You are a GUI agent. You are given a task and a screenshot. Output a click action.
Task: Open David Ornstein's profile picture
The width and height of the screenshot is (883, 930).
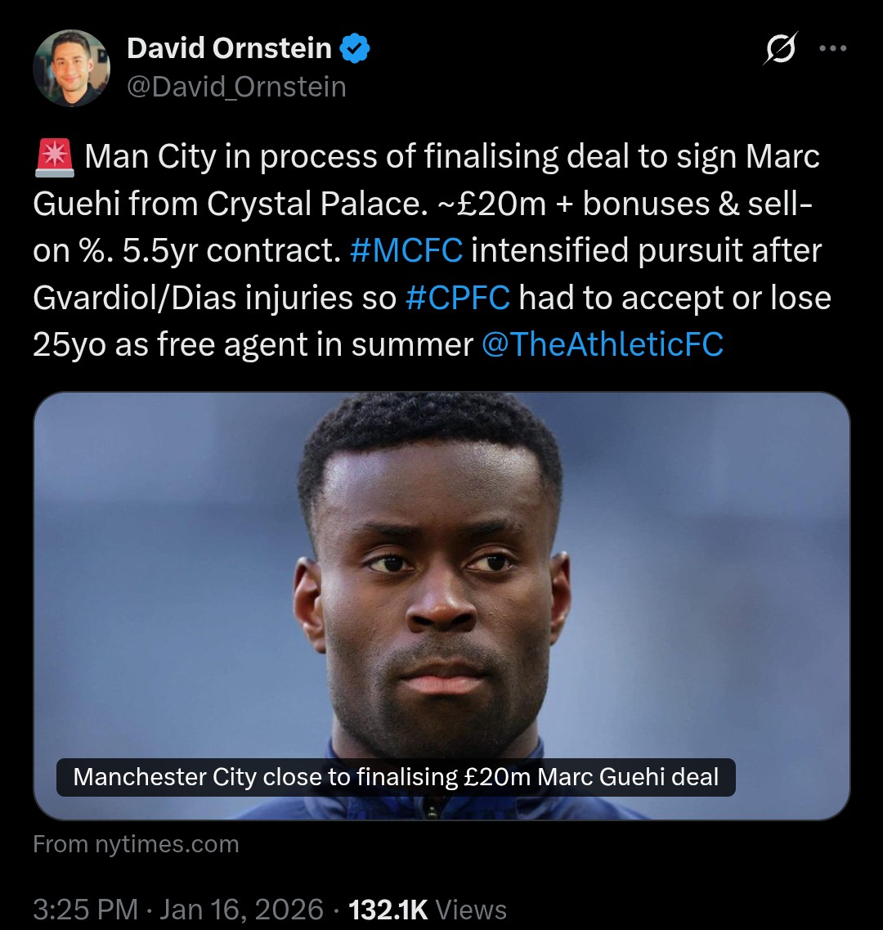click(x=71, y=69)
